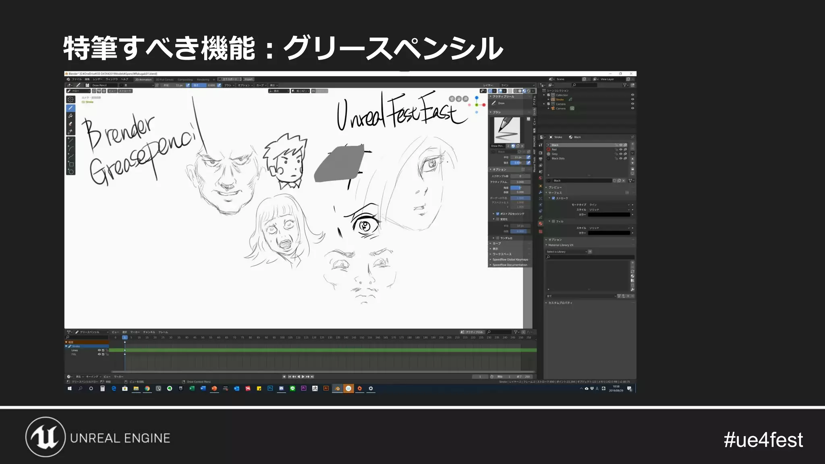The image size is (825, 464).
Task: Open the ウィンドウ menu
Action: pos(112,79)
